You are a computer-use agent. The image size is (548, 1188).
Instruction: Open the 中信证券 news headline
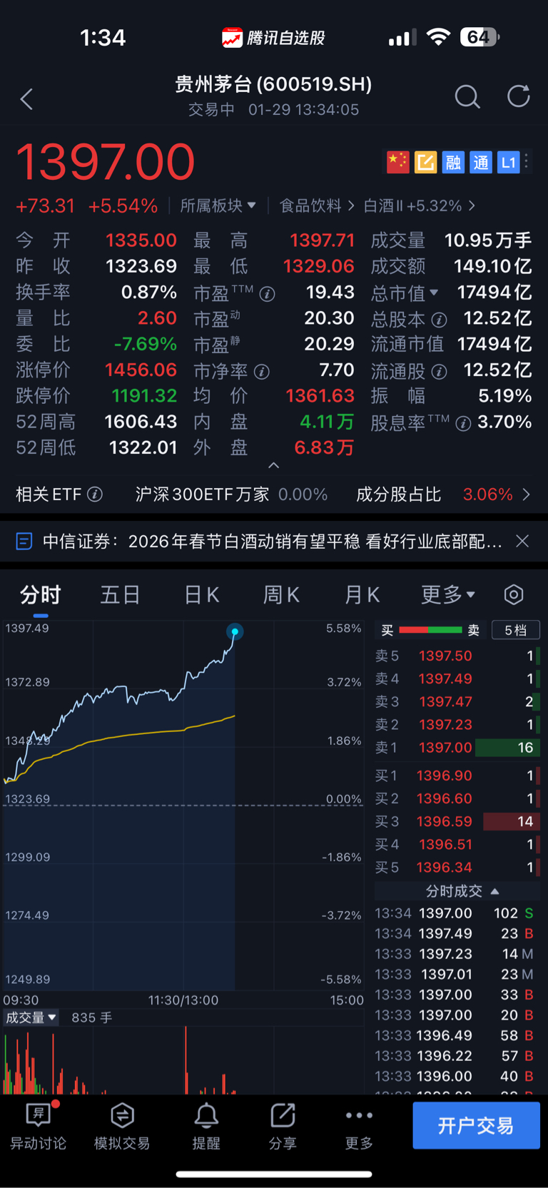pyautogui.click(x=273, y=542)
